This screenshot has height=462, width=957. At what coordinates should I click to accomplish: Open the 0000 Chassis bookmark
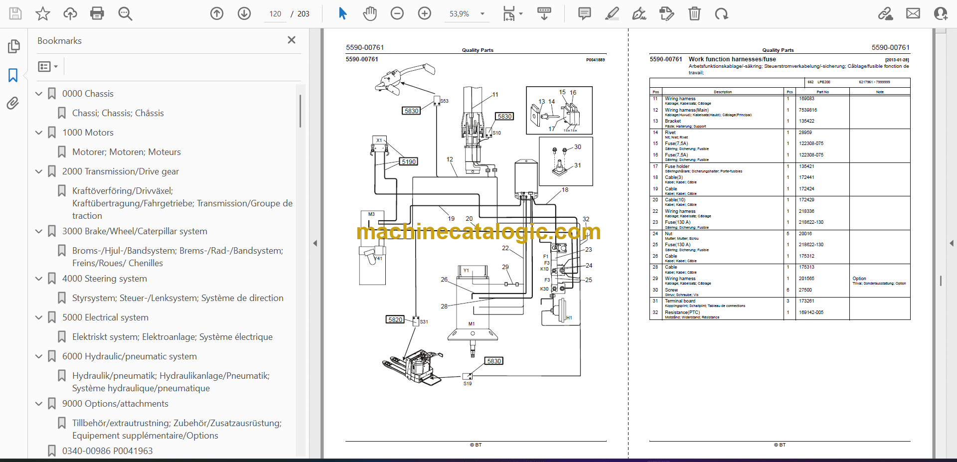coord(88,94)
